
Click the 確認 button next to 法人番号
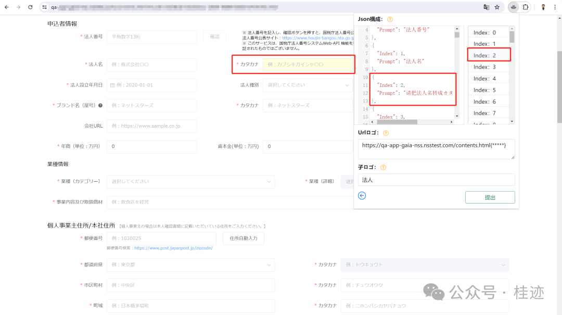point(214,36)
